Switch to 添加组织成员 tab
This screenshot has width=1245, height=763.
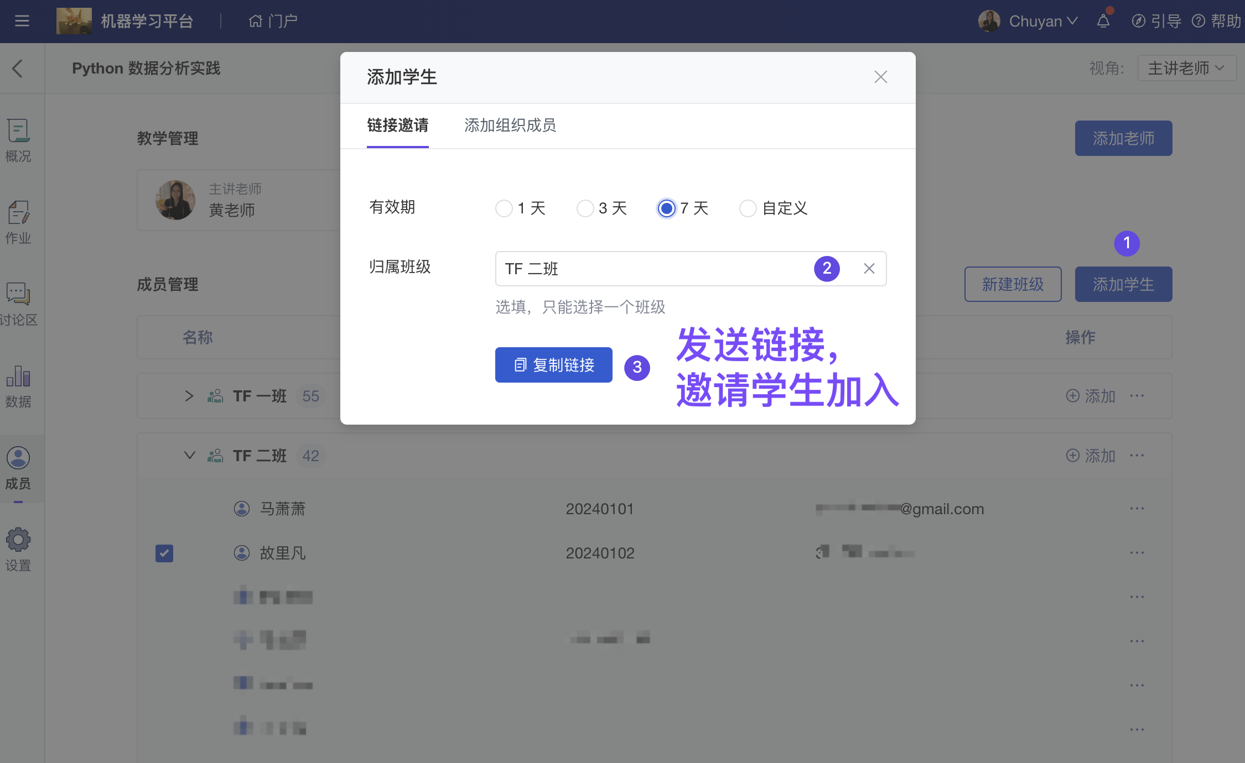pyautogui.click(x=510, y=126)
